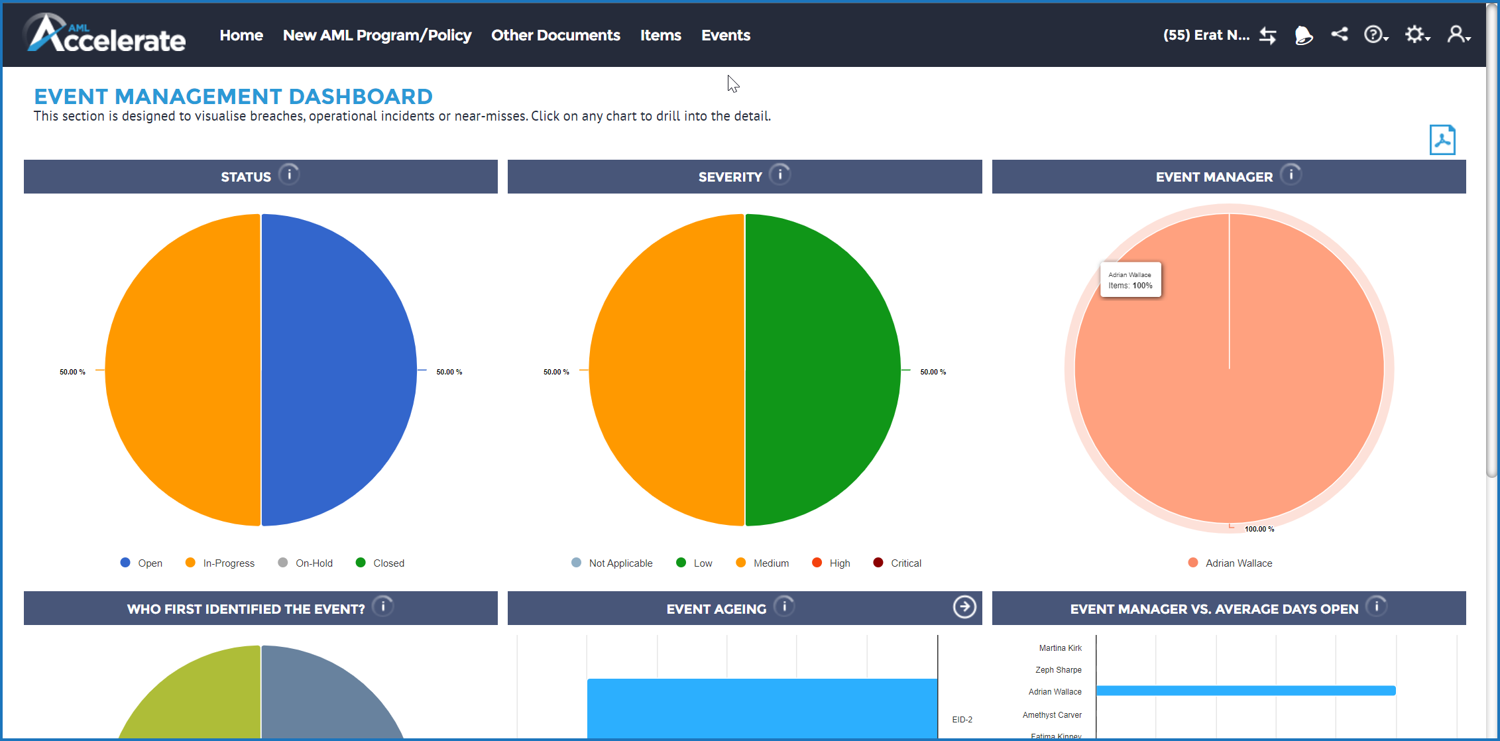Click the blue EID-2 bar in Event Ageing
The height and width of the screenshot is (741, 1500).
[762, 708]
